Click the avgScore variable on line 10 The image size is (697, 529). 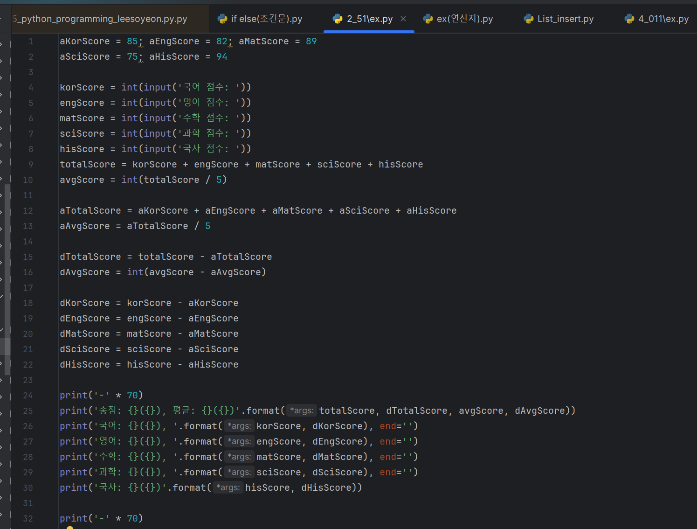(x=82, y=180)
